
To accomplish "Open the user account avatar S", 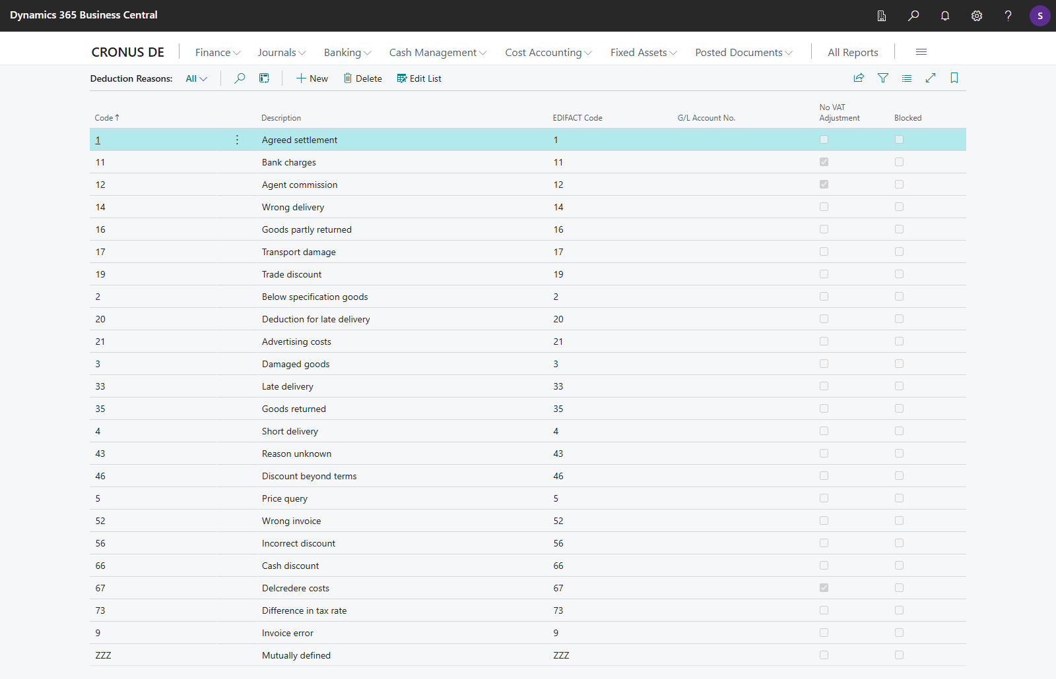I will (x=1040, y=16).
